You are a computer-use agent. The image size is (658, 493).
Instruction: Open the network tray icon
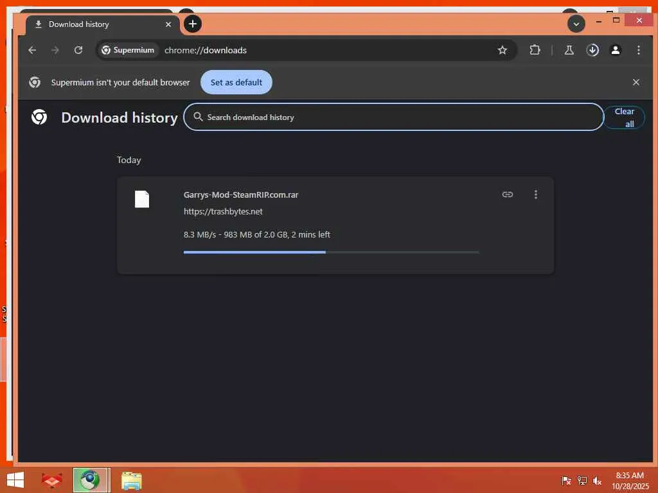582,480
